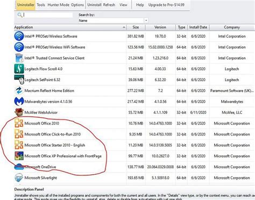
Task: Click the 6/11/2020 install date
Action: pyautogui.click(x=198, y=112)
